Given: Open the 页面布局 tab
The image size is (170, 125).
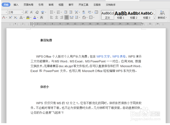Looking at the screenshot, I should [29, 5].
